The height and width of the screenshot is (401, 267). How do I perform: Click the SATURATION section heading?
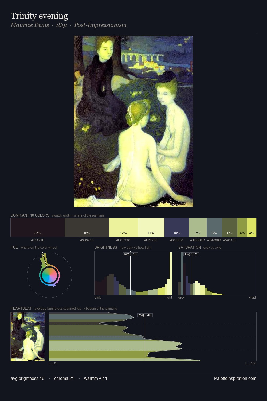pyautogui.click(x=190, y=247)
